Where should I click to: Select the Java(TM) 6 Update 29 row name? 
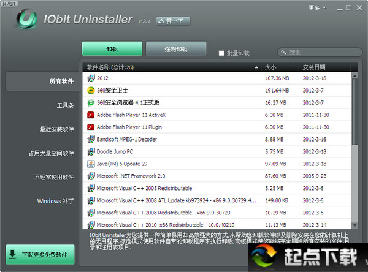(x=122, y=164)
